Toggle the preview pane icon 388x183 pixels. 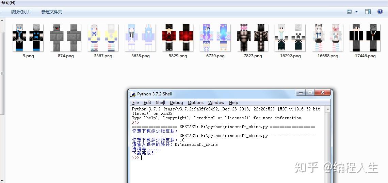pos(368,12)
